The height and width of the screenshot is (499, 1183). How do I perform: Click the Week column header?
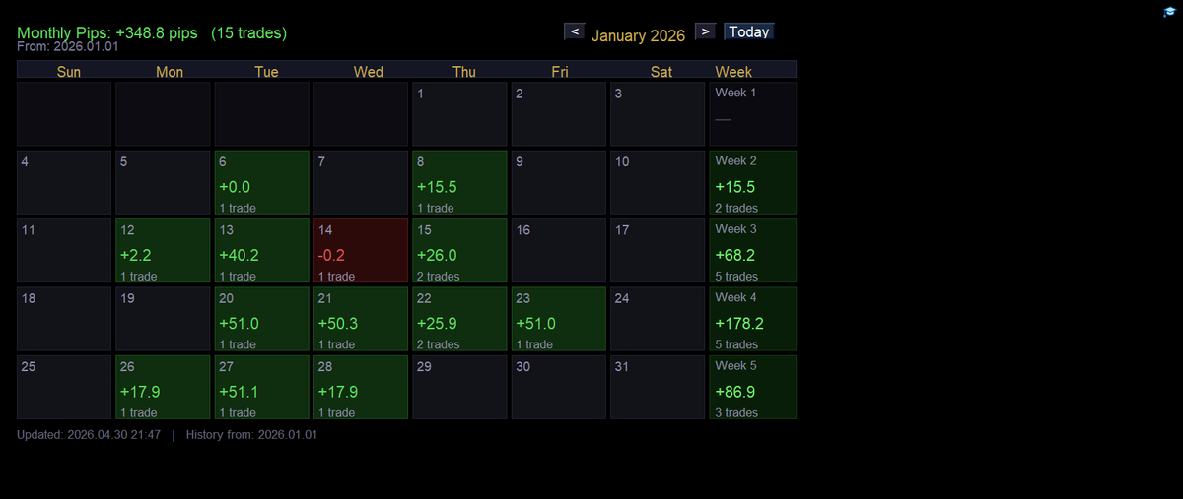point(733,71)
